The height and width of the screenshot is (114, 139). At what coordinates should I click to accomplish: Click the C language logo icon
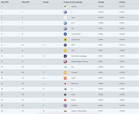pyautogui.click(x=65, y=12)
